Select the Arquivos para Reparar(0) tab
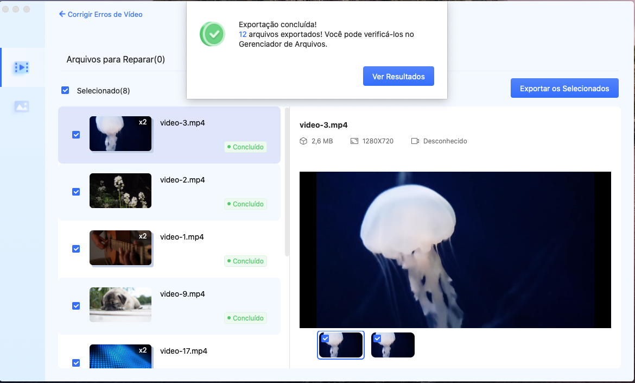635x383 pixels. [116, 60]
